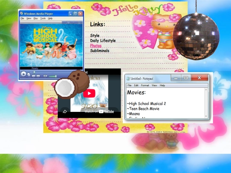Image resolution: width=231 pixels, height=173 pixels.
Task: Open the View menu in Media Player
Action: point(29,18)
